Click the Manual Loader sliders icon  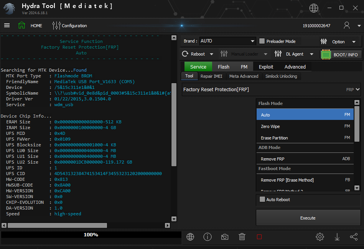click(x=224, y=54)
